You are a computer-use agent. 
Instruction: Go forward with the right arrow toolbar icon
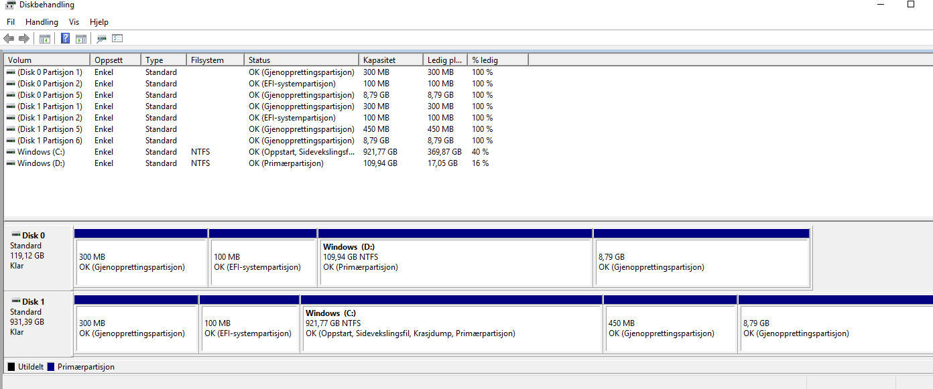24,39
